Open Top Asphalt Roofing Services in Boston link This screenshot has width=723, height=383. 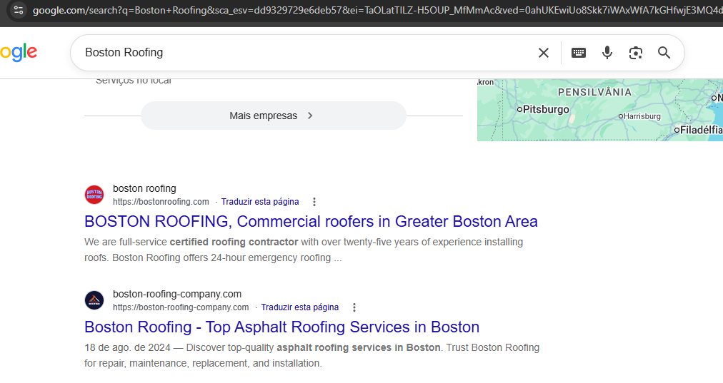[281, 327]
